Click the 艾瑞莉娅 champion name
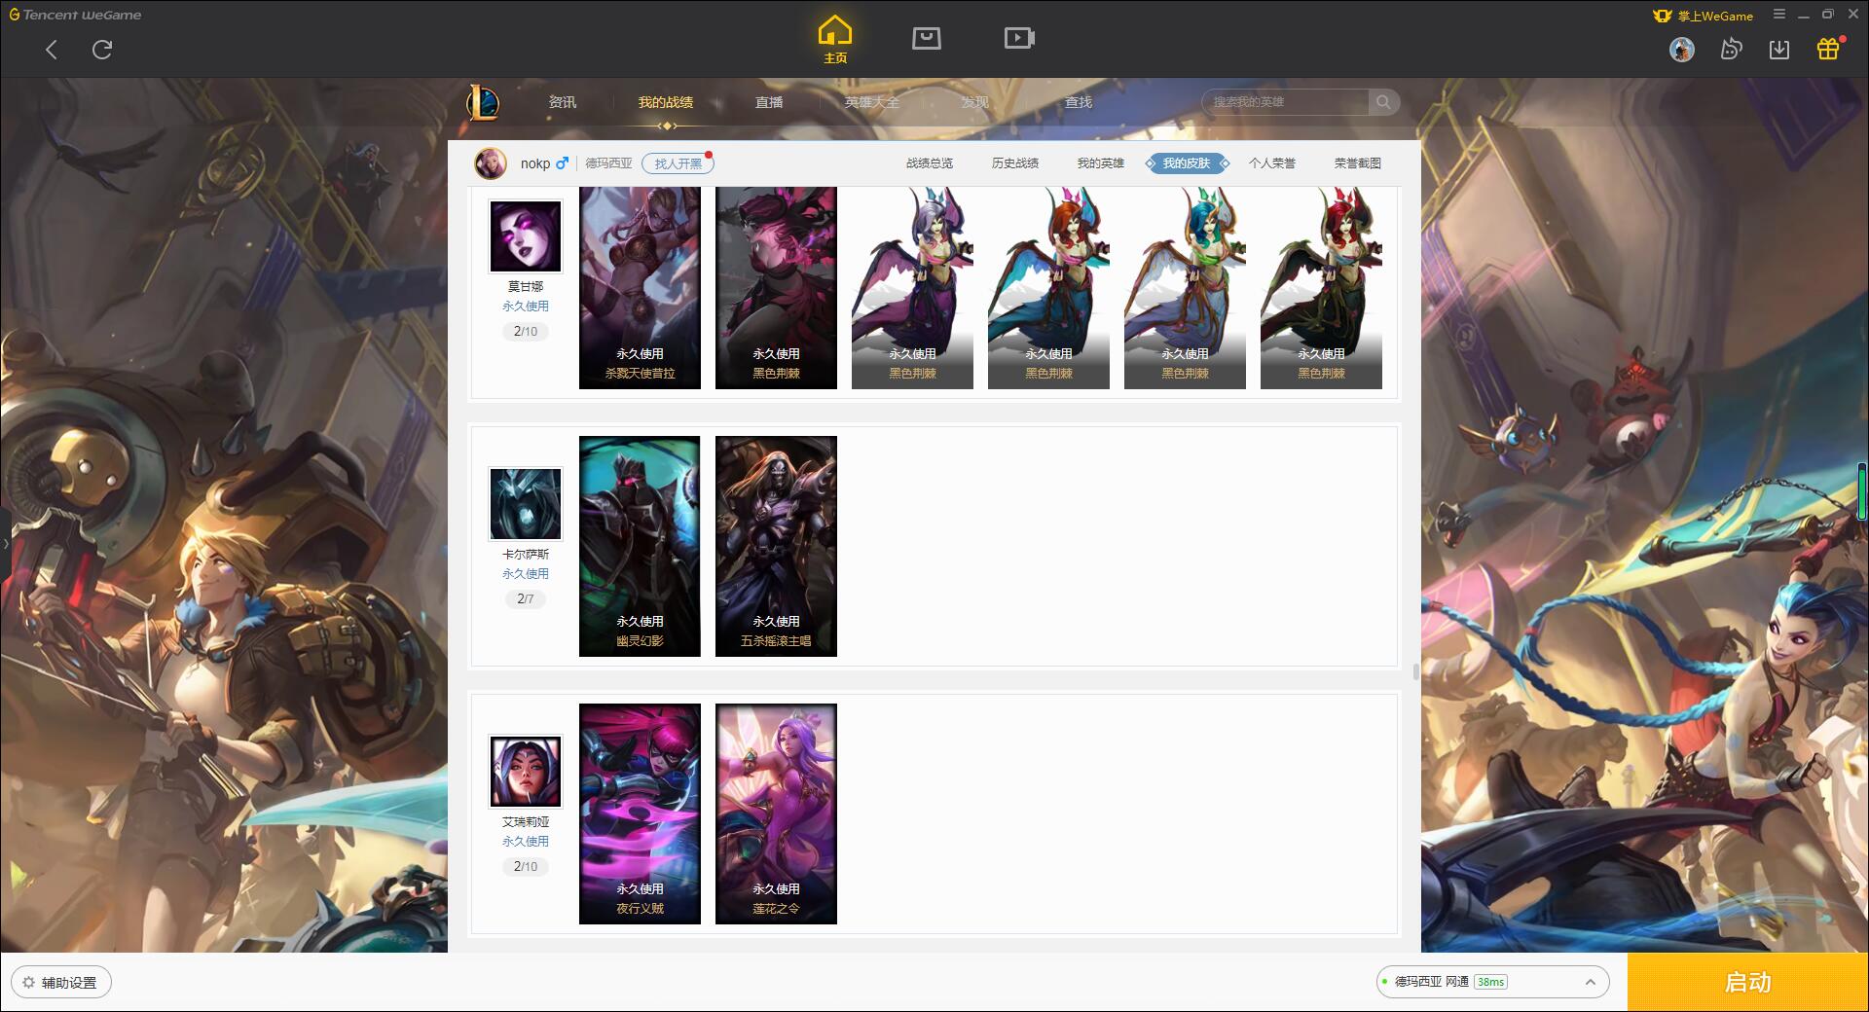 tap(526, 821)
